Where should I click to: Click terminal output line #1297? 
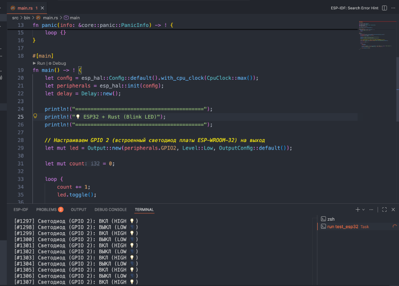(x=76, y=221)
